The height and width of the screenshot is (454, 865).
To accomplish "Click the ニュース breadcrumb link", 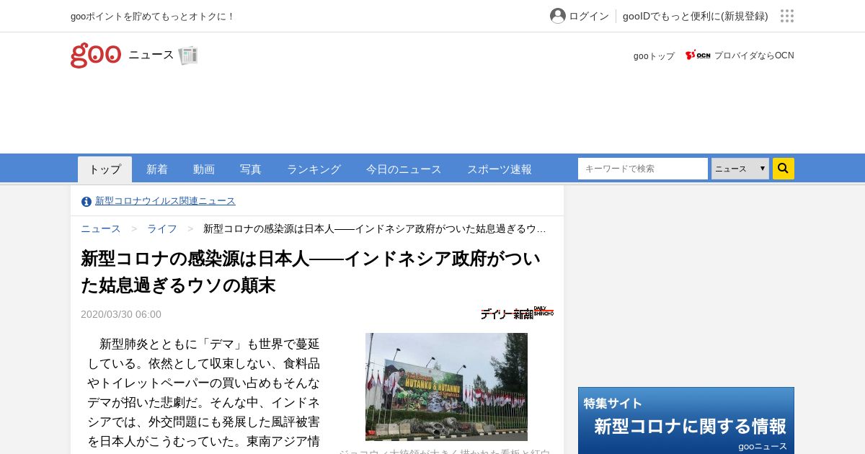I will (101, 228).
